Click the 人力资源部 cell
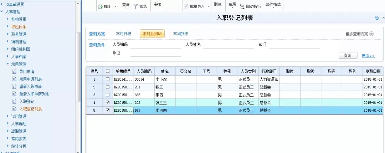Image resolution: width=385 pixels, height=153 pixels. (269, 79)
